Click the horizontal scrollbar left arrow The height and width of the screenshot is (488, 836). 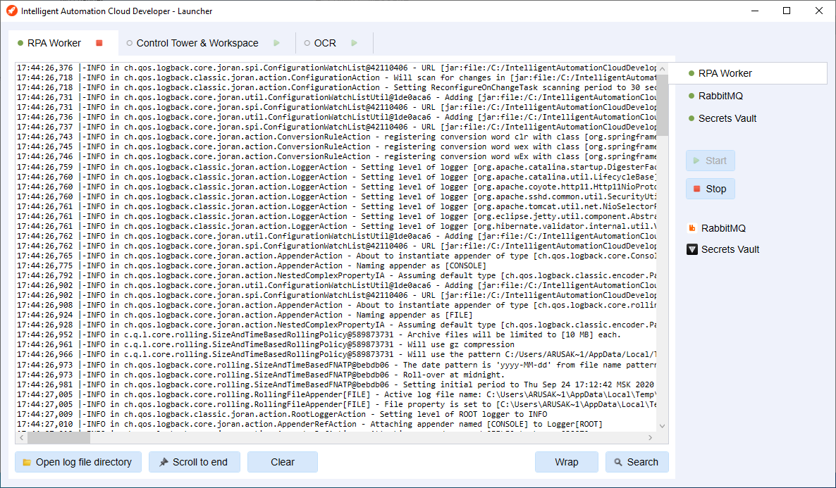(22, 437)
